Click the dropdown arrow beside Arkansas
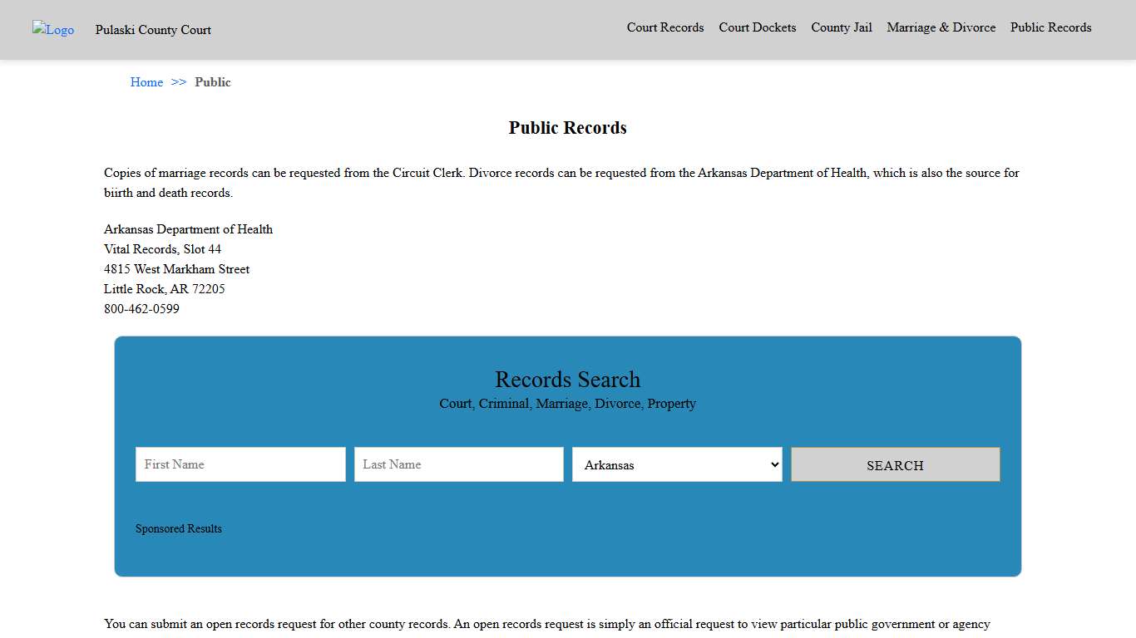 point(773,464)
